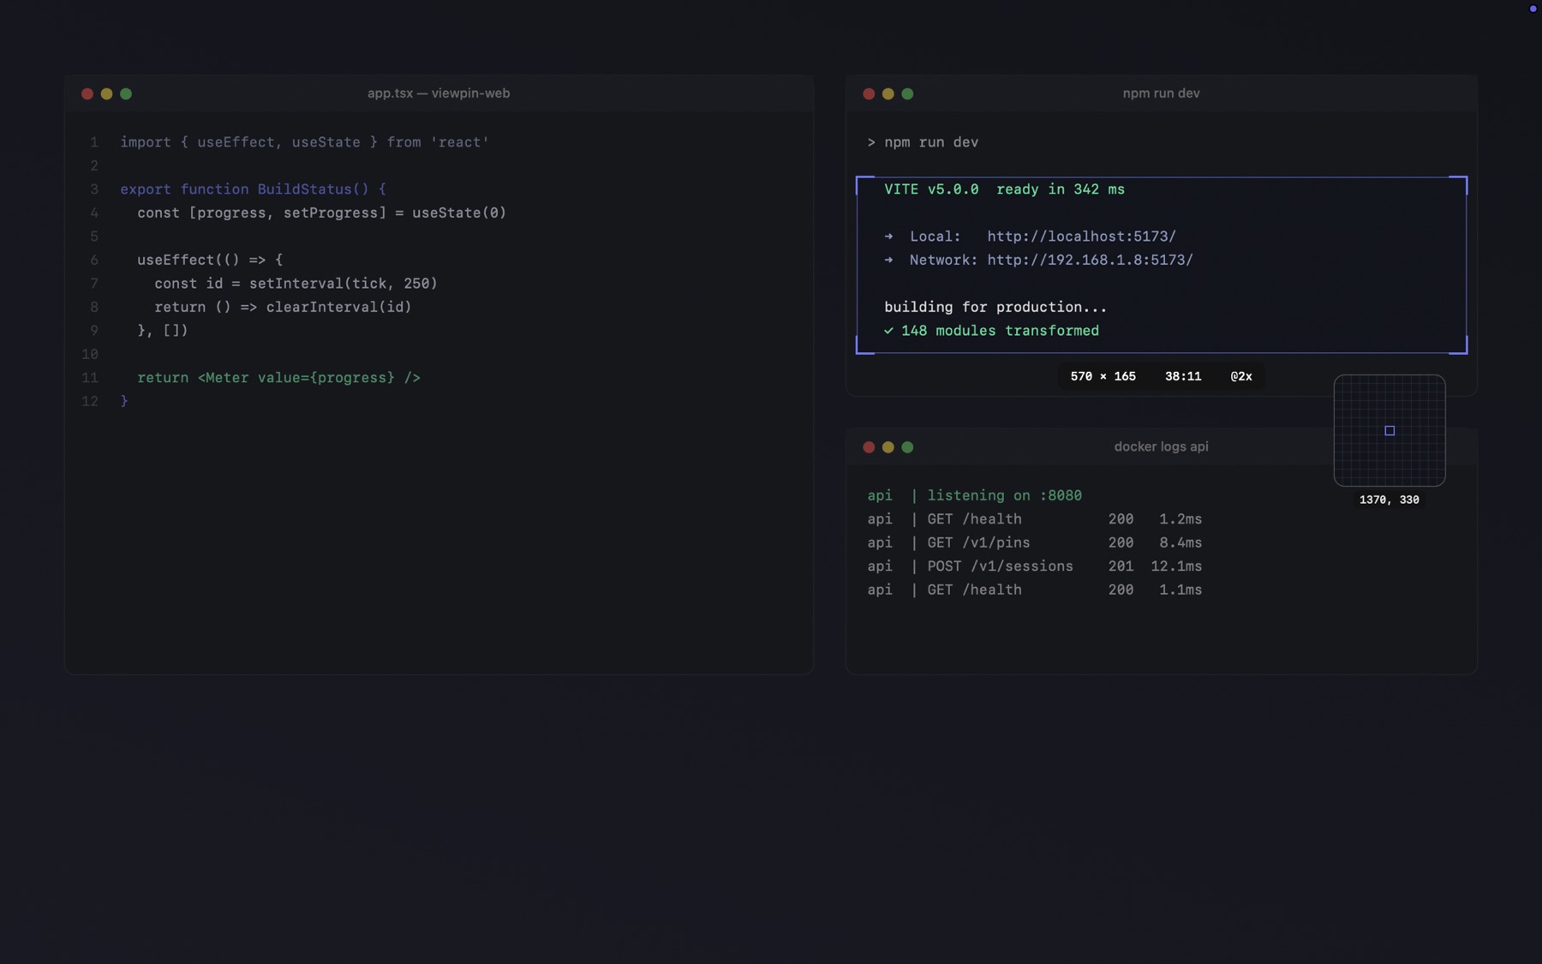Click the import useEffect, useState code line
The height and width of the screenshot is (964, 1542).
click(305, 142)
